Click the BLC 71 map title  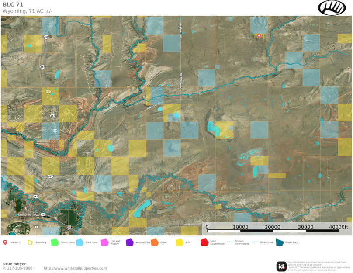pyautogui.click(x=13, y=4)
